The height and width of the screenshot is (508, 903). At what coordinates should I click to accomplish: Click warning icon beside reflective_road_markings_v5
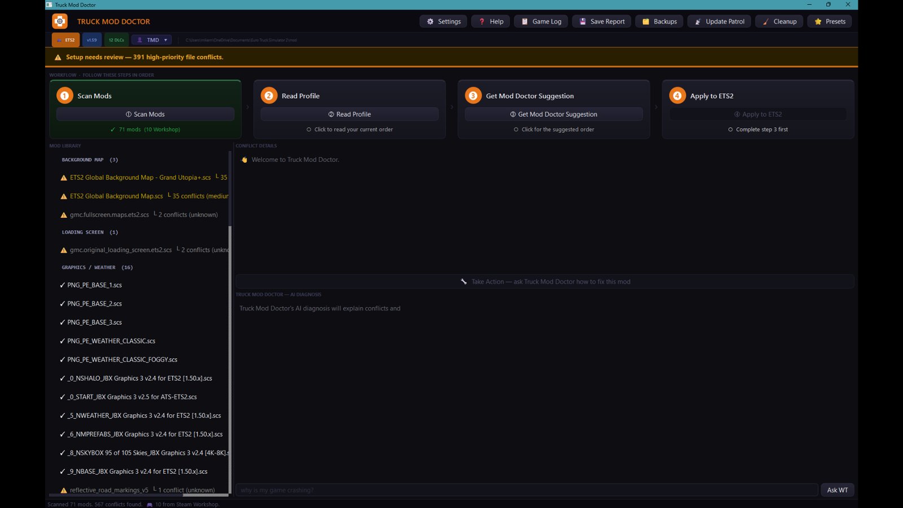64,491
